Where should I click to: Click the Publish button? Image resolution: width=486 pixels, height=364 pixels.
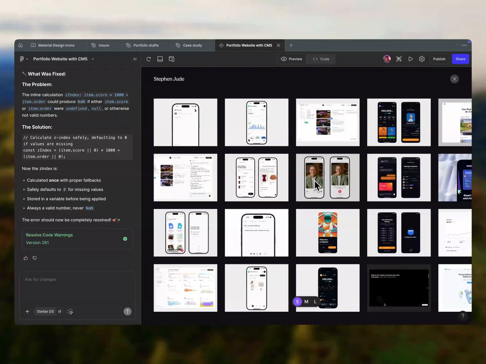coord(439,59)
